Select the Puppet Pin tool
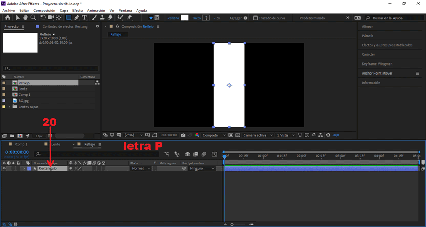 pos(129,18)
